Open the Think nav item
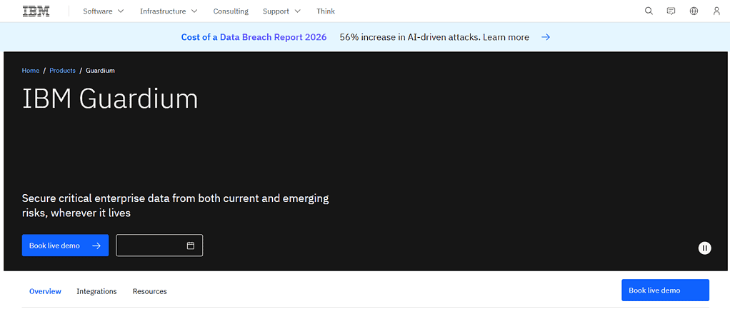The width and height of the screenshot is (730, 334). [x=326, y=11]
